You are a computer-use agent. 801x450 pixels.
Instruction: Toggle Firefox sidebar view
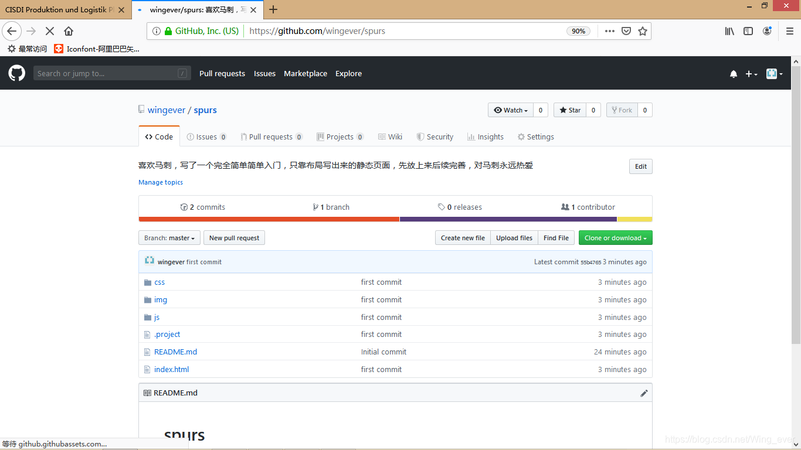748,31
